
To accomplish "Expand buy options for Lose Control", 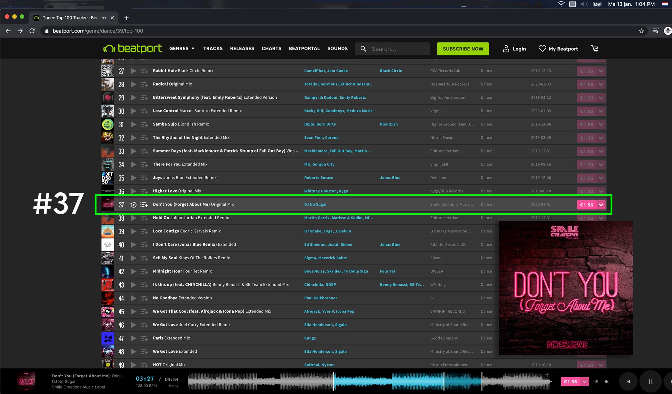I will [601, 111].
